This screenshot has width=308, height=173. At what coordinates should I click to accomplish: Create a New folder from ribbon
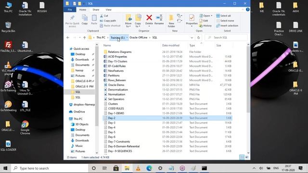pos(171,21)
